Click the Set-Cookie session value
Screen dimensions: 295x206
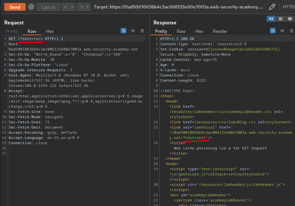pos(242,49)
